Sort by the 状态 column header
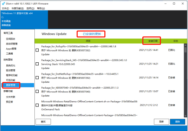This screenshot has width=188, height=131. 176,41
